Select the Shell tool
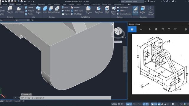This screenshot has width=189, height=106. point(107,10)
